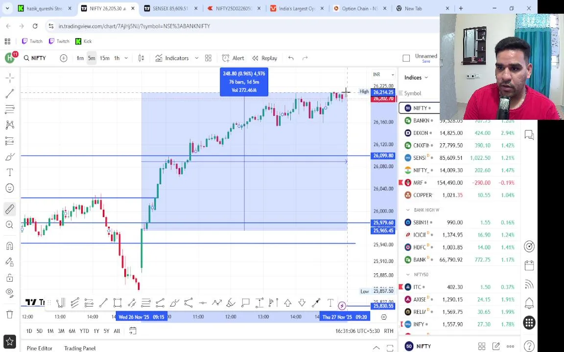Set date range to YTD
564x352 pixels.
point(84,331)
